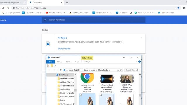Open 'Basics For Display' folder in tree
Screen dimensions: 187x105
point(66,93)
